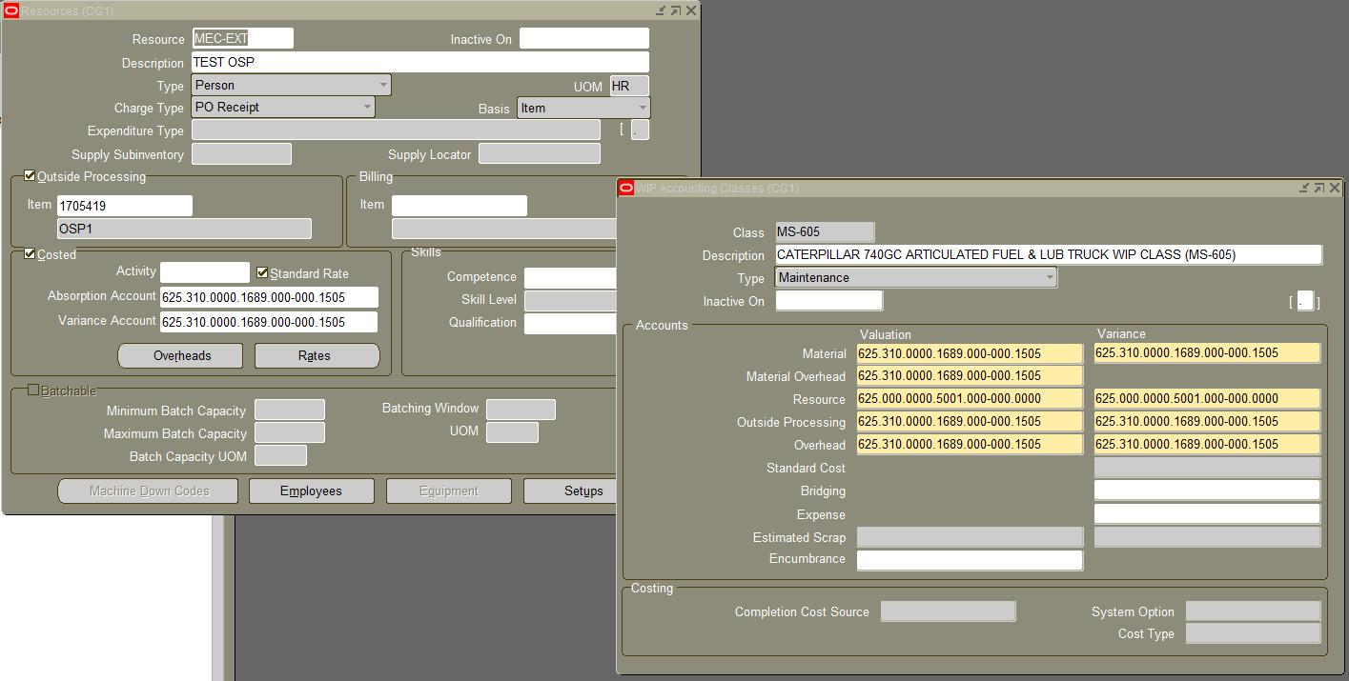Open the Charge Type dropdown showing PO Receipt
The image size is (1349, 681).
click(x=283, y=107)
